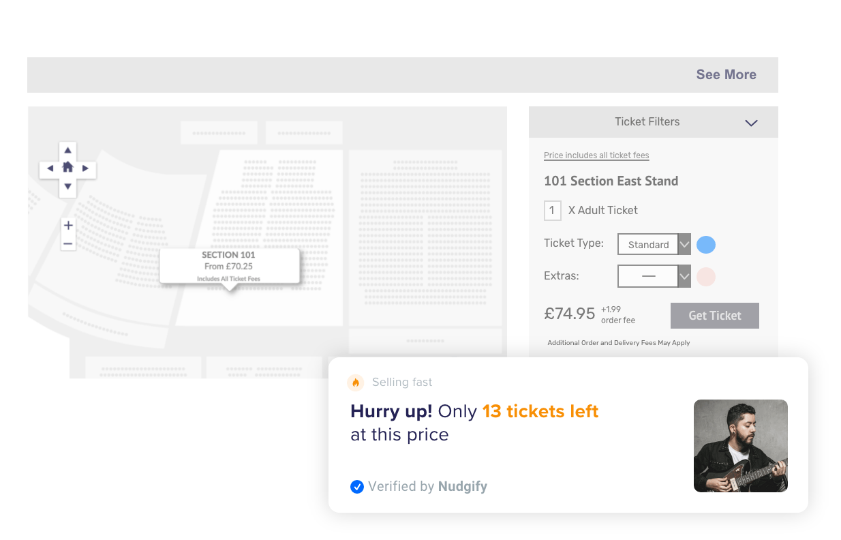The width and height of the screenshot is (841, 540).
Task: Zoom in on the seat map
Action: [68, 226]
